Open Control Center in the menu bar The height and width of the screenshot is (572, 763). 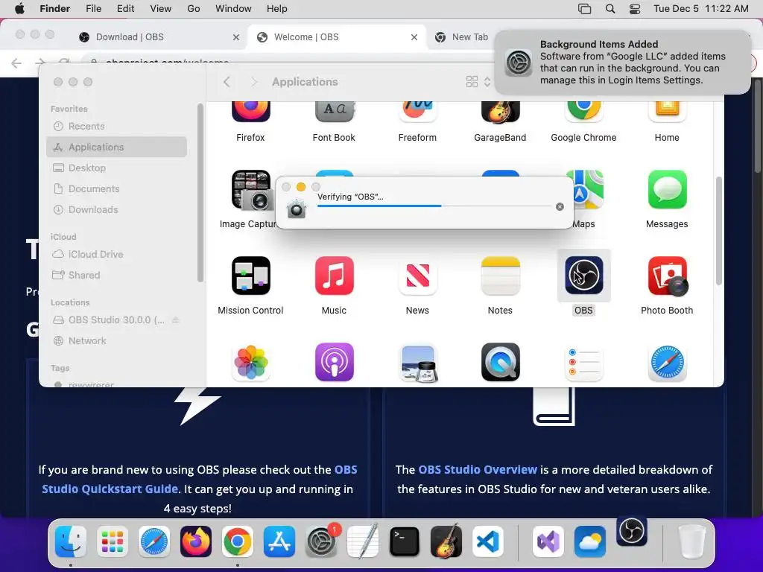pyautogui.click(x=635, y=9)
